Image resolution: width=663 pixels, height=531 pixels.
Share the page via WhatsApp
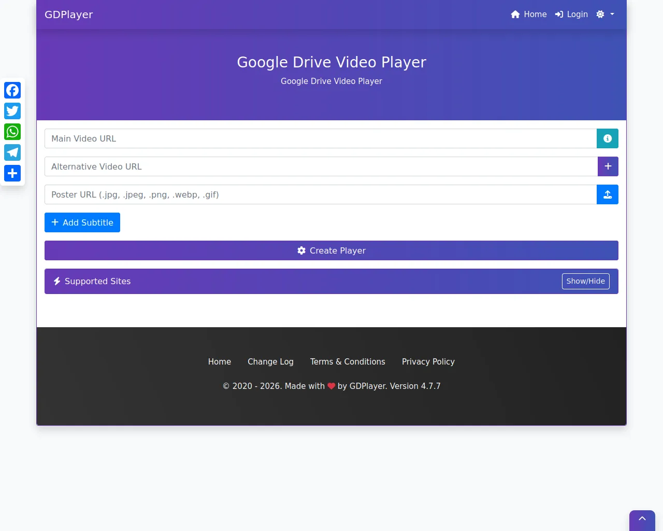[x=12, y=132]
